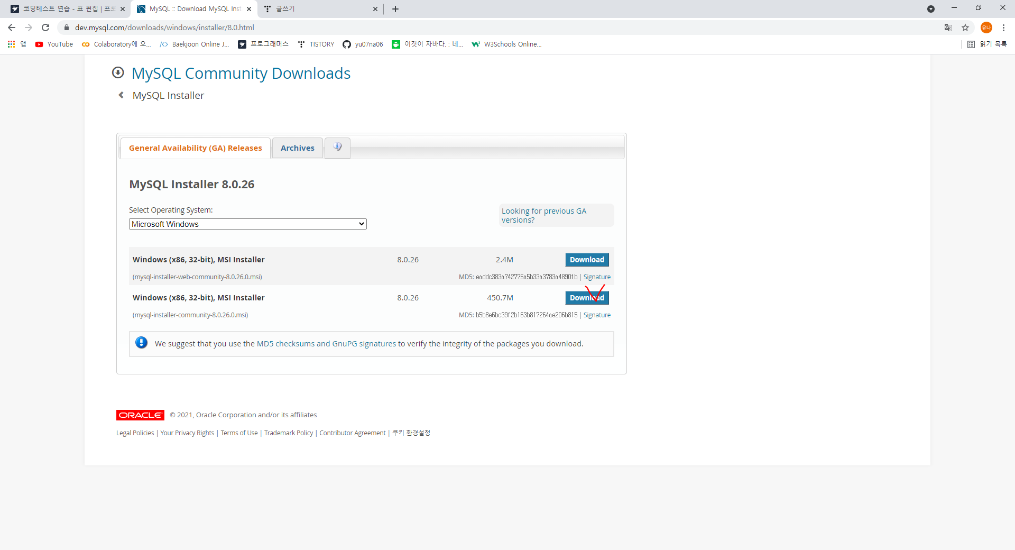The width and height of the screenshot is (1015, 550).
Task: Open Signature link for web-community installer
Action: pos(597,277)
